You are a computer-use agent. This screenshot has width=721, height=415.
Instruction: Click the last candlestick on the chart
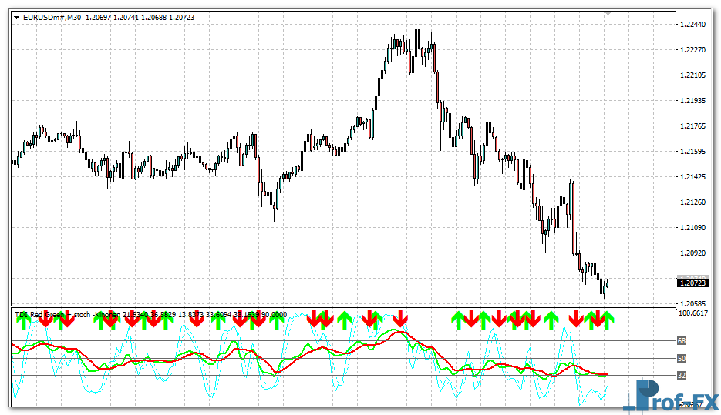coord(607,285)
